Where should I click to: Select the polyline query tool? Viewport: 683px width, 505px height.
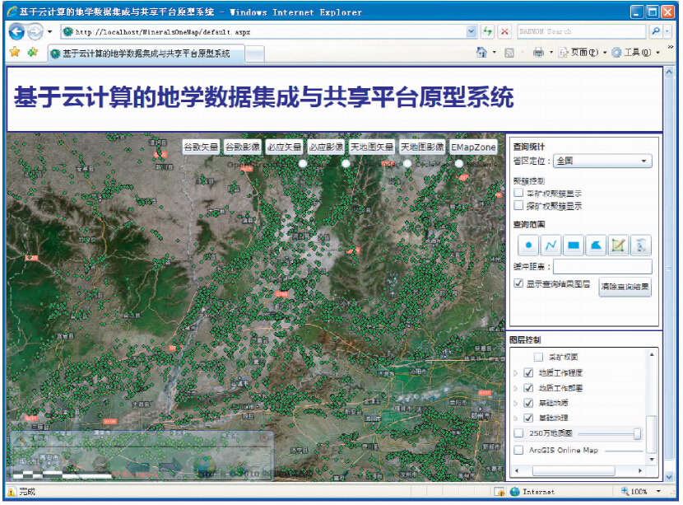pos(551,245)
